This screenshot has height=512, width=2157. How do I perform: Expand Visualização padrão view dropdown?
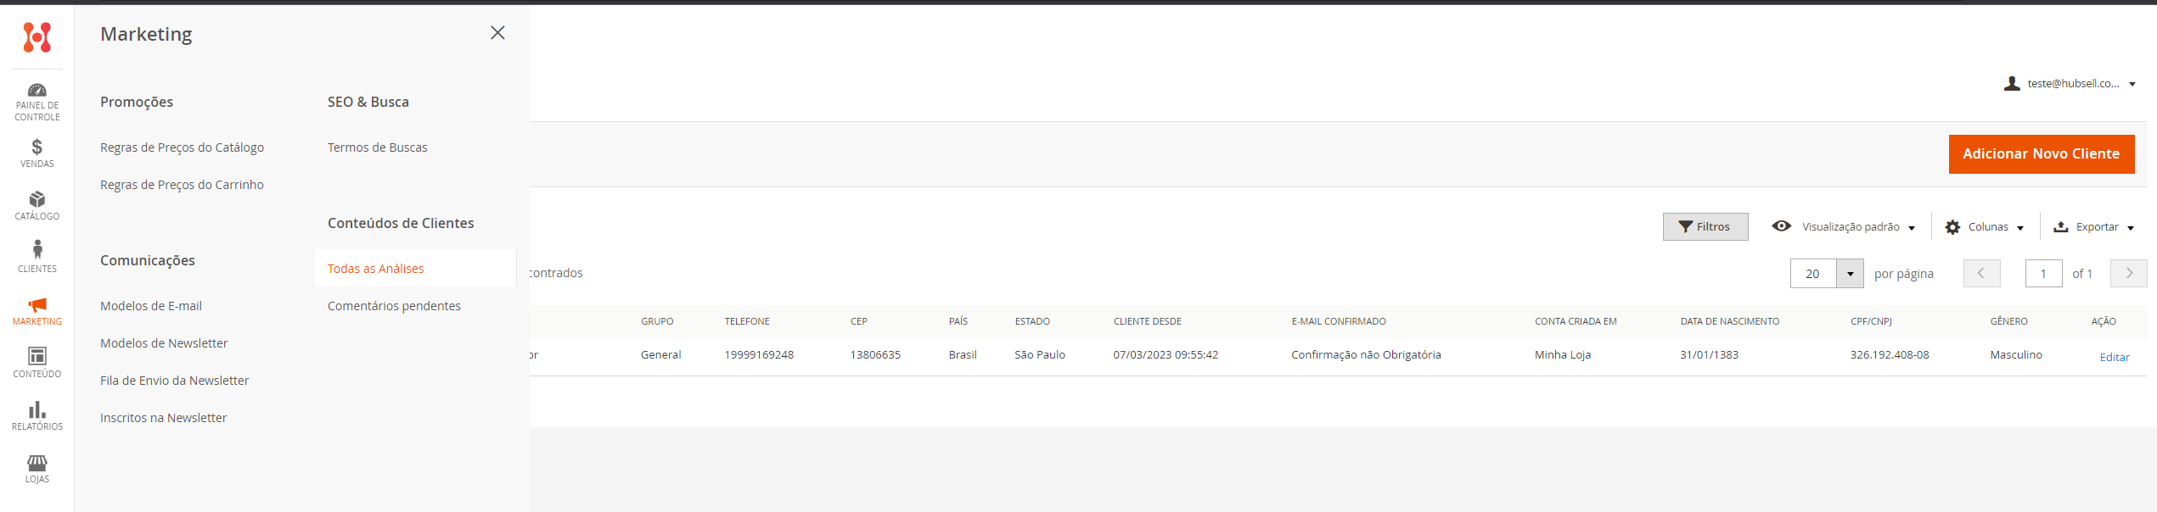[1844, 227]
